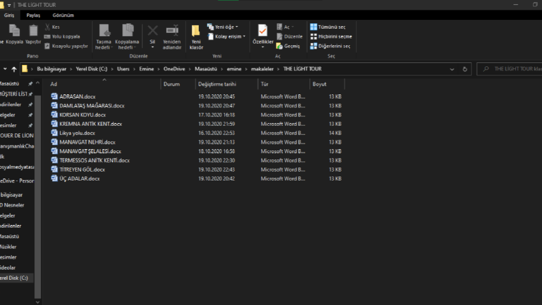Navigate up with the up arrow
Screen dimensions: 542x305
[x=14, y=69]
